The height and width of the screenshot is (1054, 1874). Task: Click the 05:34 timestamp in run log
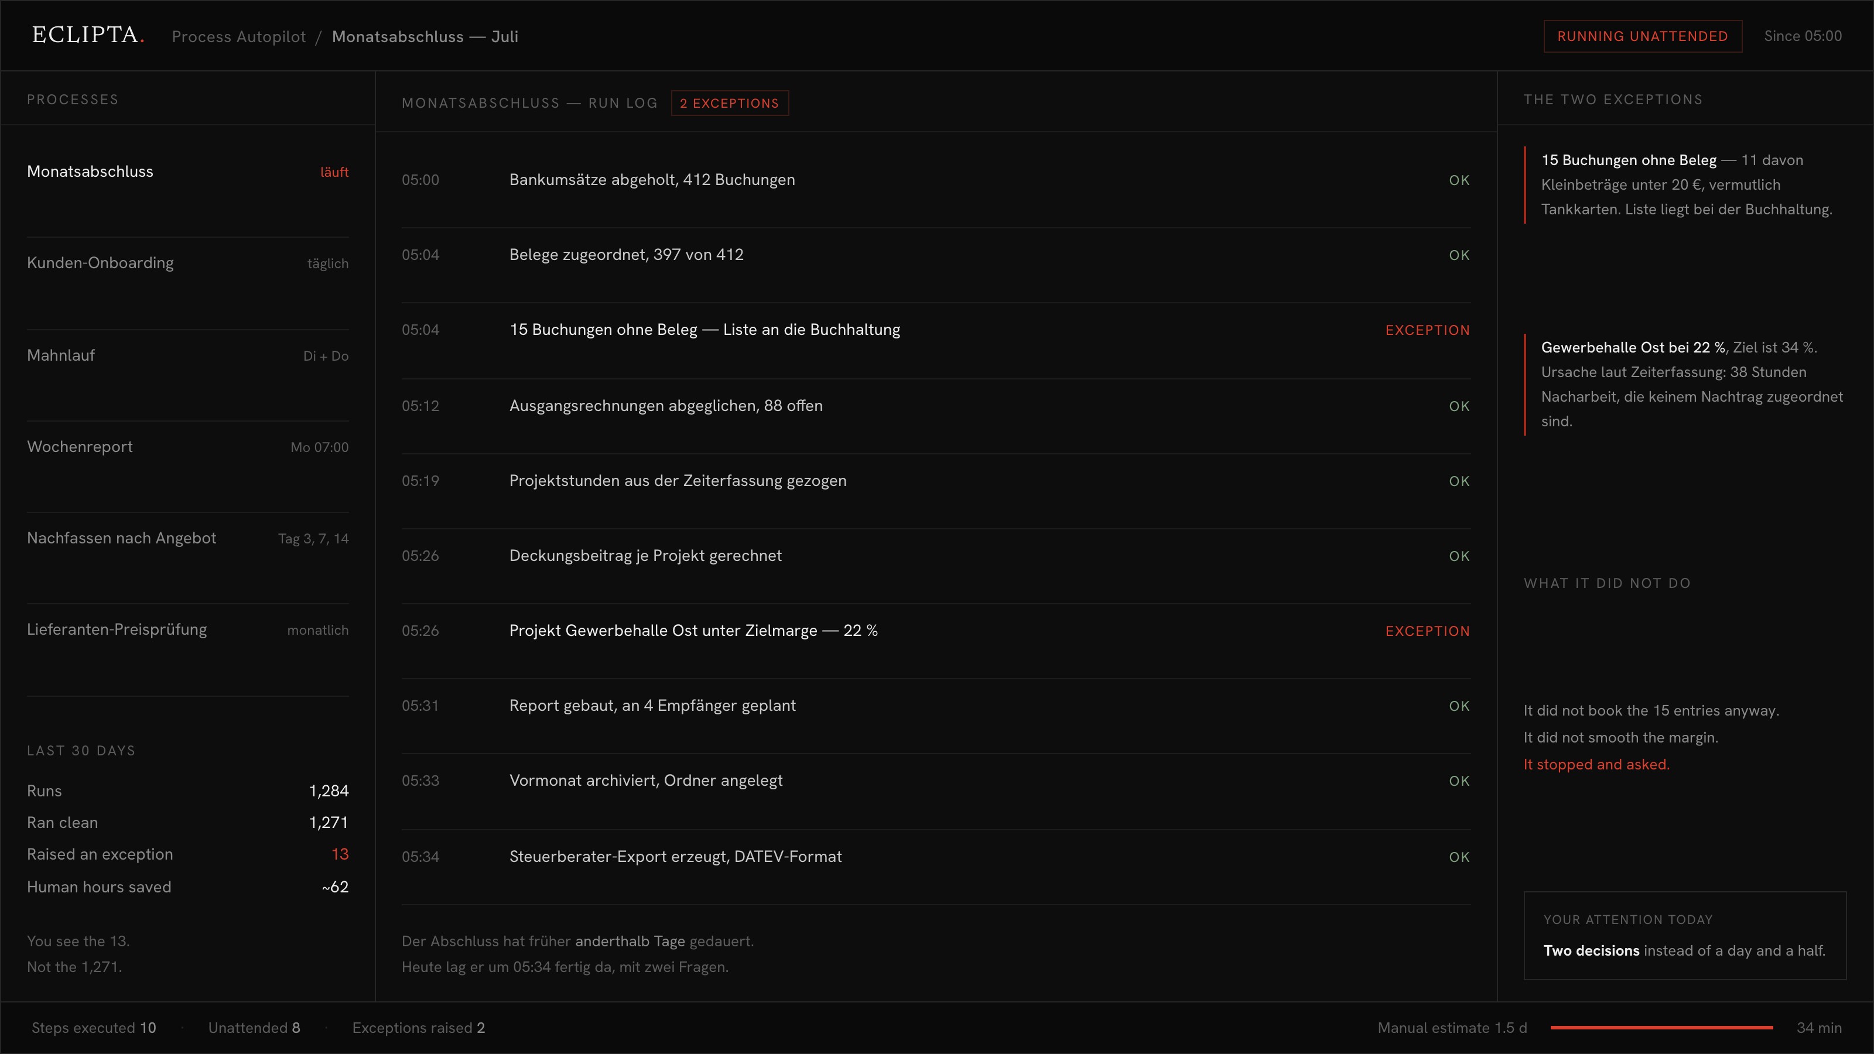point(420,857)
